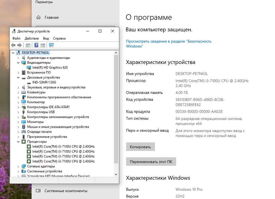Expand the Мониторы category

click(x=18, y=122)
